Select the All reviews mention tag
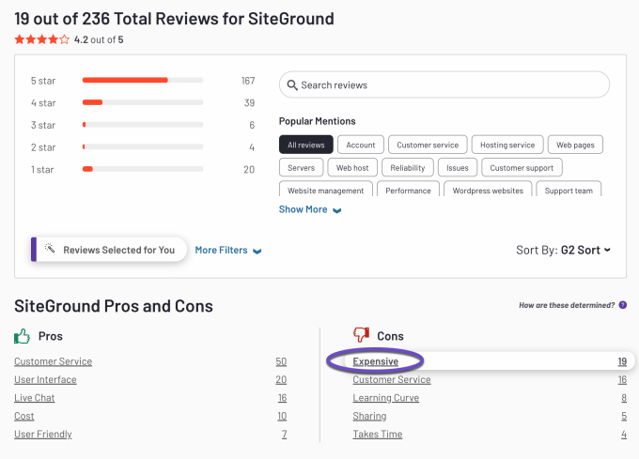 click(x=305, y=145)
